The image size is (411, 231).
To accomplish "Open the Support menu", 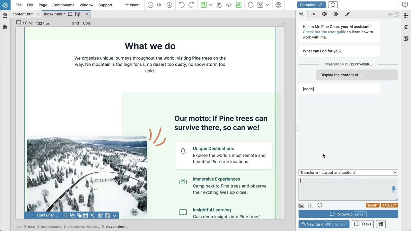I will click(105, 5).
